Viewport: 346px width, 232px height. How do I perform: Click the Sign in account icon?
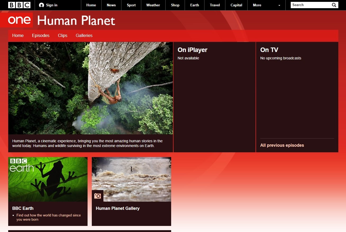click(x=41, y=5)
